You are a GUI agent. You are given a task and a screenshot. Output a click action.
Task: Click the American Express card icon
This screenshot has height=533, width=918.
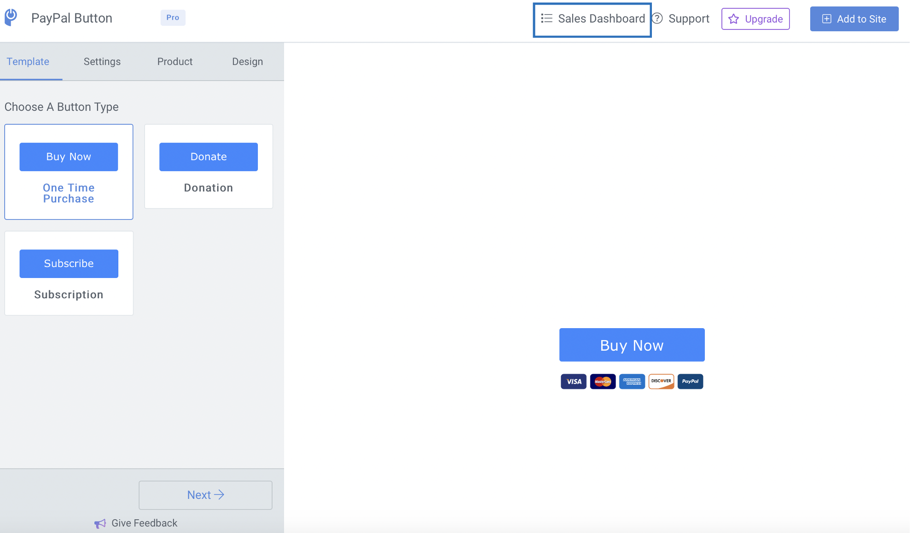[x=632, y=382]
